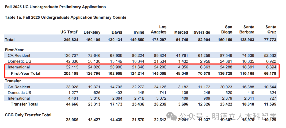This screenshot has width=286, height=128.
Task: Click the Transfer section heading
Action: click(x=13, y=81)
